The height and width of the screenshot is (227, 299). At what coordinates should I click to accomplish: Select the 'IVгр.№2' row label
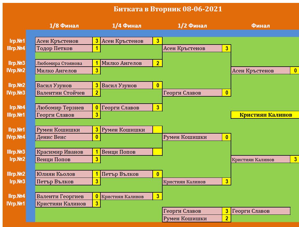coord(16,70)
